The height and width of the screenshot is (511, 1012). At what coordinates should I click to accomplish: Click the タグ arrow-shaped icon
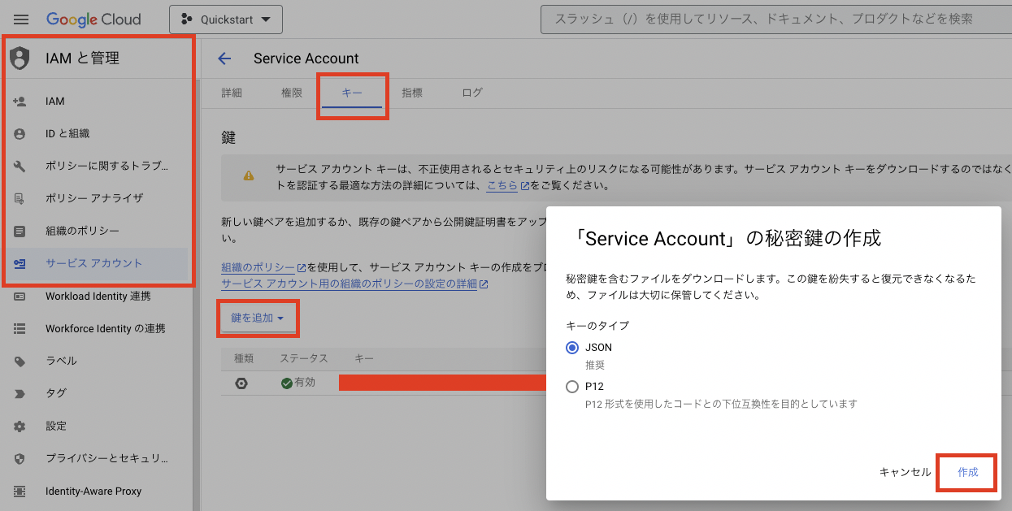point(20,393)
